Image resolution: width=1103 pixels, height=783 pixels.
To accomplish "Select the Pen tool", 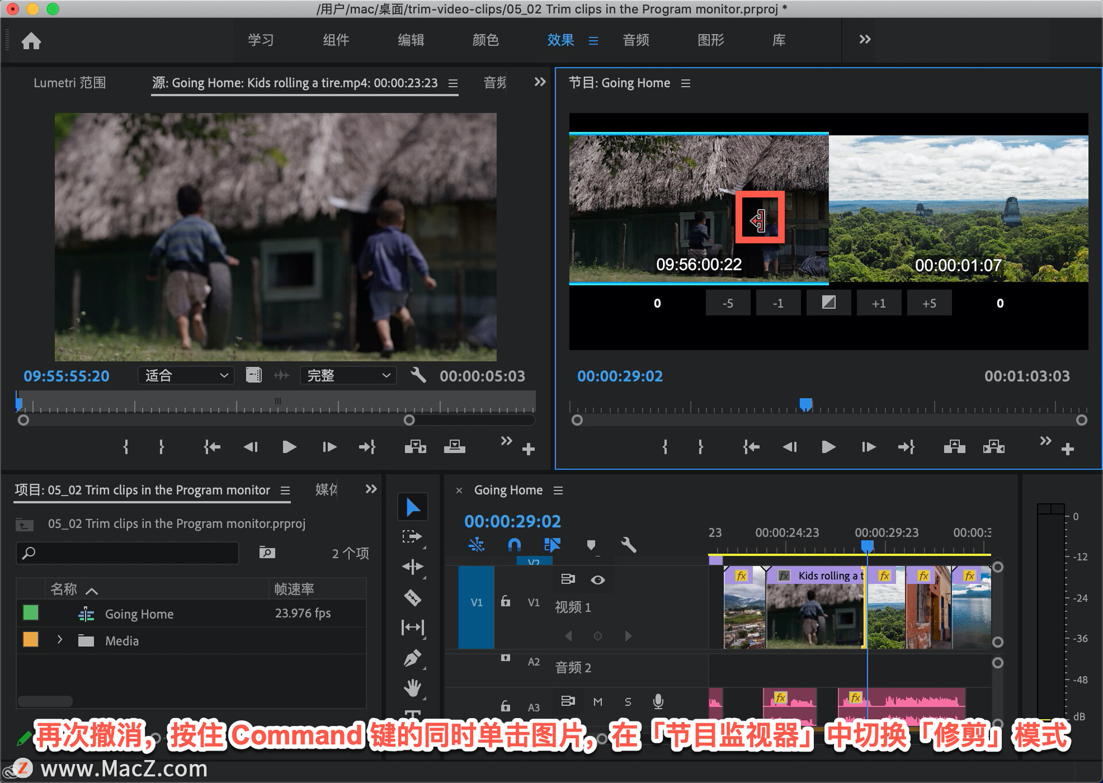I will (412, 658).
